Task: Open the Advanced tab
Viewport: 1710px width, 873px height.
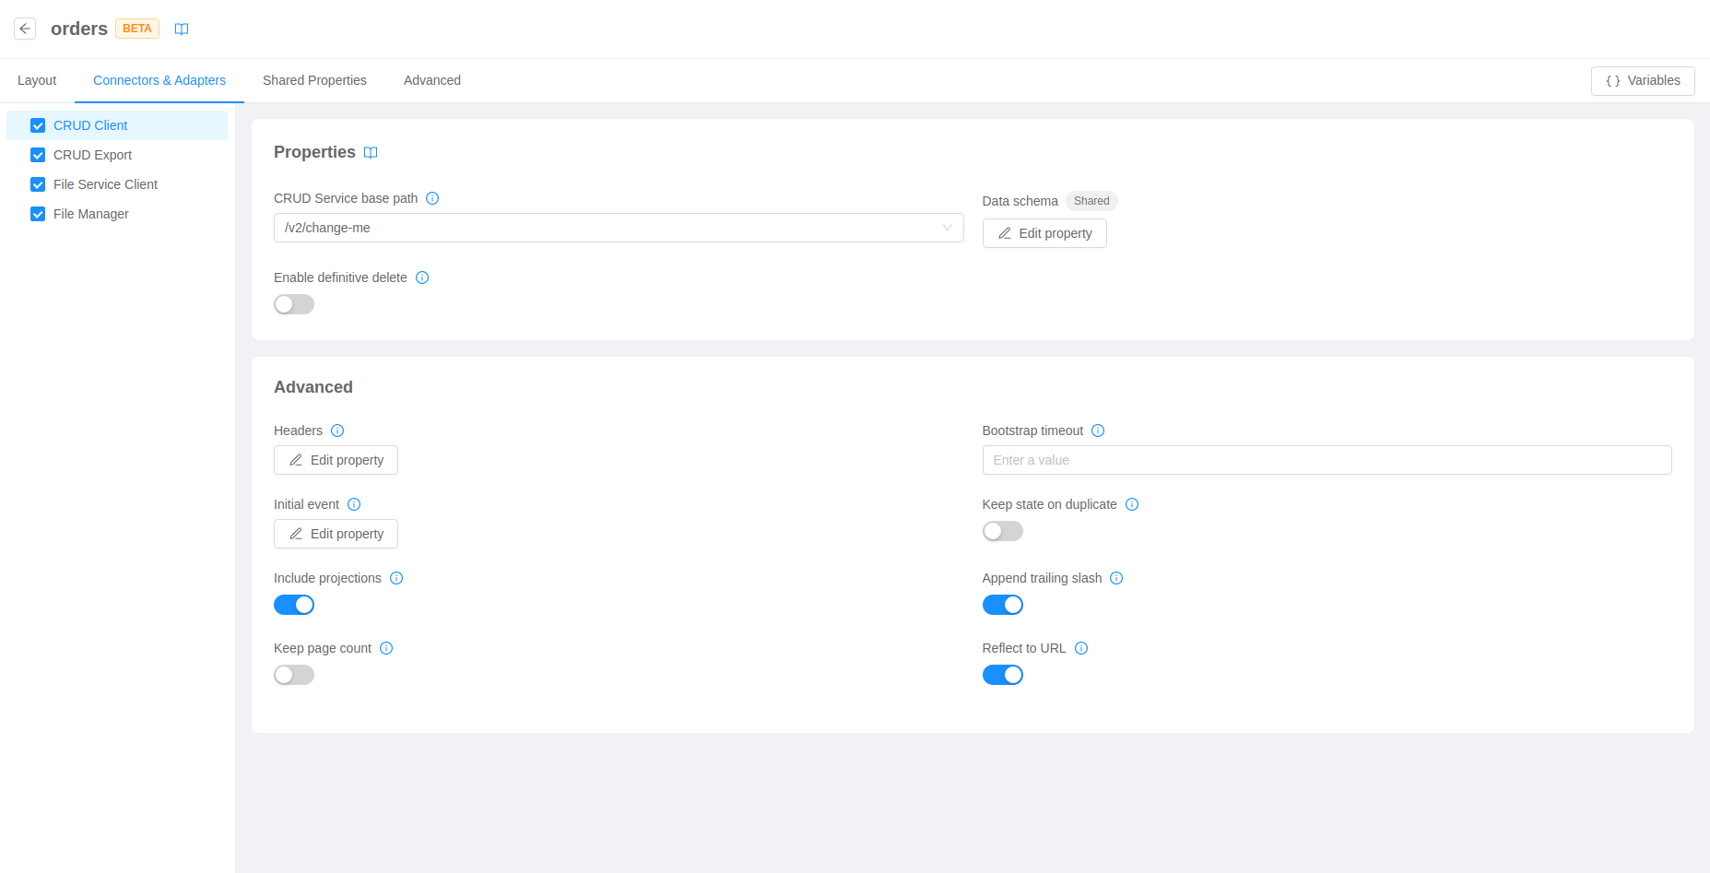Action: tap(431, 80)
